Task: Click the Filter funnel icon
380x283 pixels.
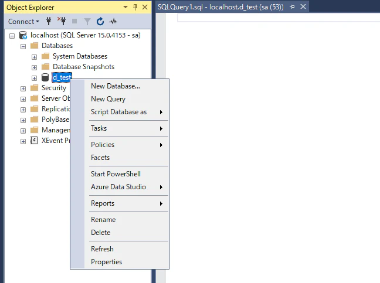Action: 87,22
